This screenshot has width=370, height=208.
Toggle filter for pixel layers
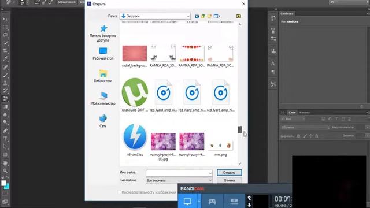(324, 119)
